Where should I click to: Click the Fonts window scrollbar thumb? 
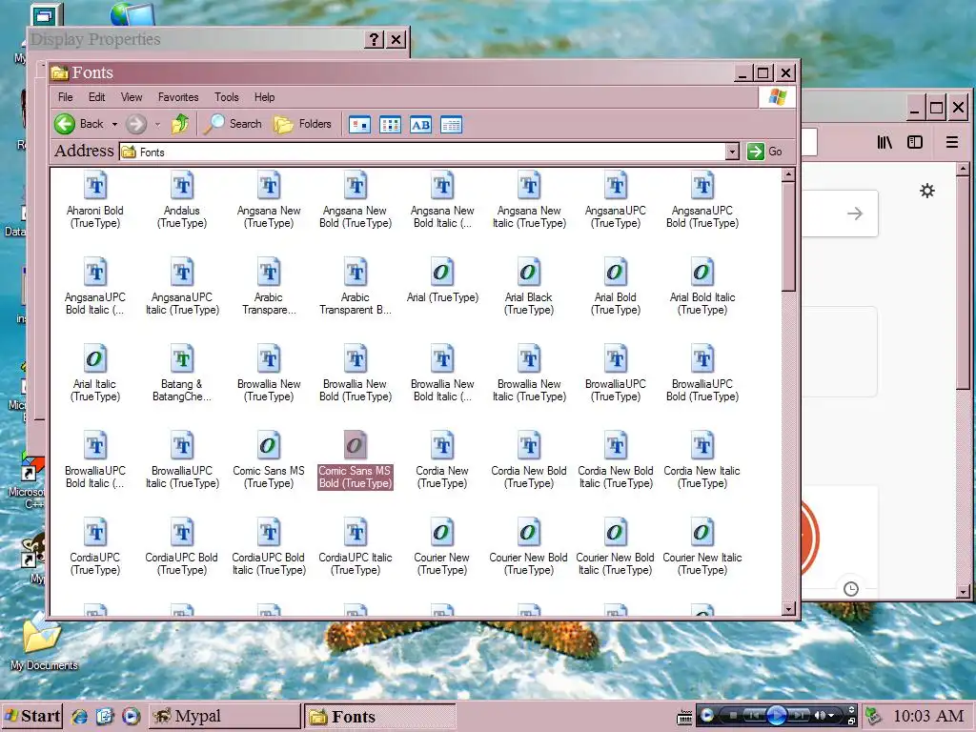tap(788, 236)
